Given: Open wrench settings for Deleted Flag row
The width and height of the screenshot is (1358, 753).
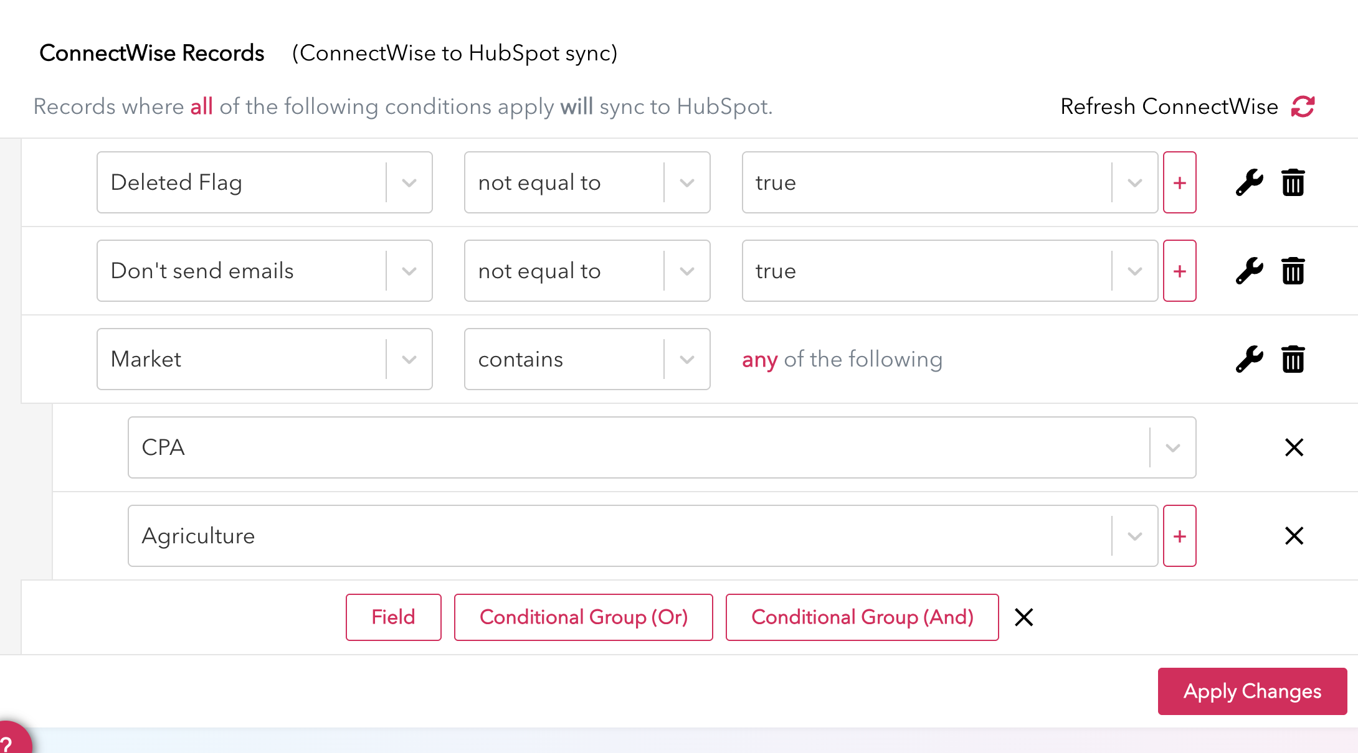Looking at the screenshot, I should (x=1249, y=182).
